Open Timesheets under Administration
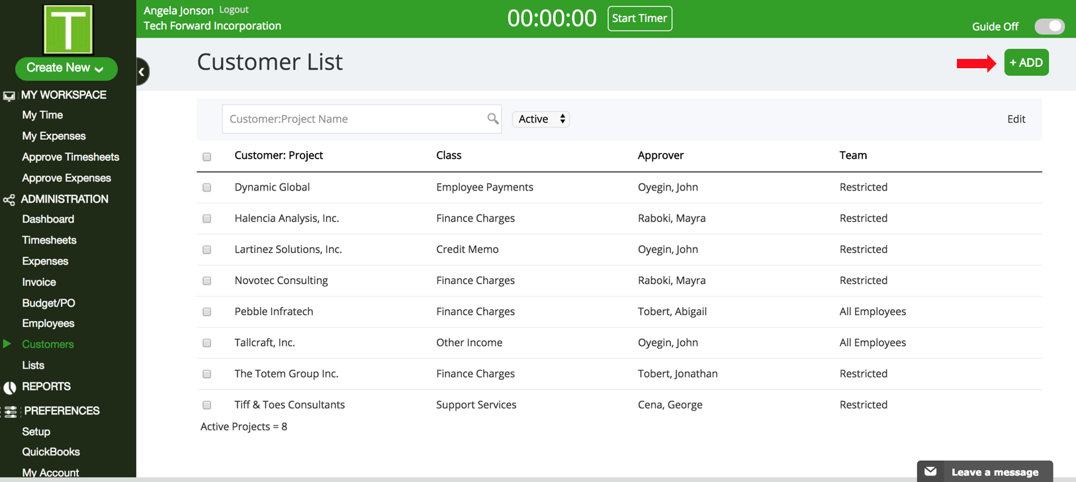Screen dimensions: 1076x482 [x=49, y=240]
